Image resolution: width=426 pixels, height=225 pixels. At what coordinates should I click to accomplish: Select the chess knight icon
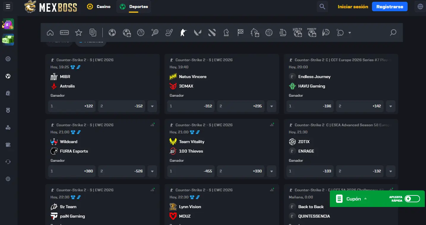tap(226, 33)
